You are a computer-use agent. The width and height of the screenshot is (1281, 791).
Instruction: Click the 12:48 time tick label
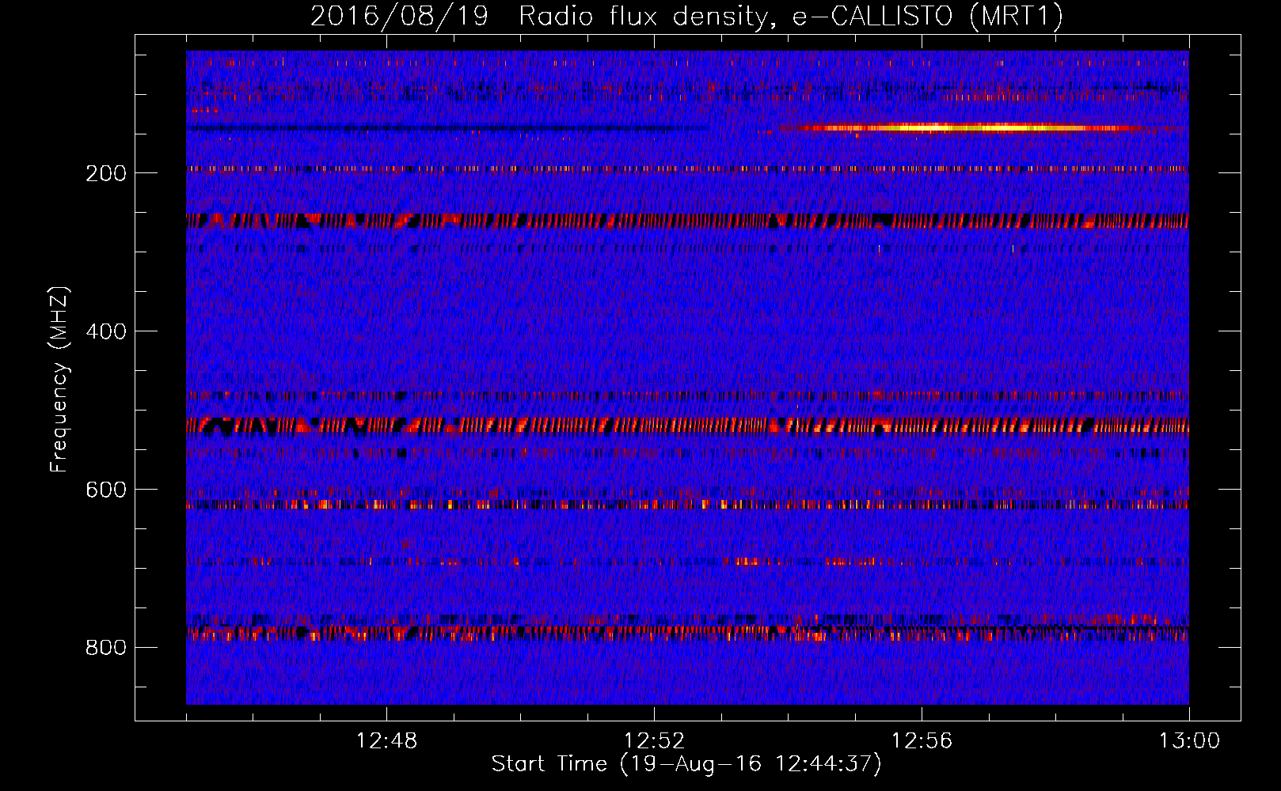386,741
